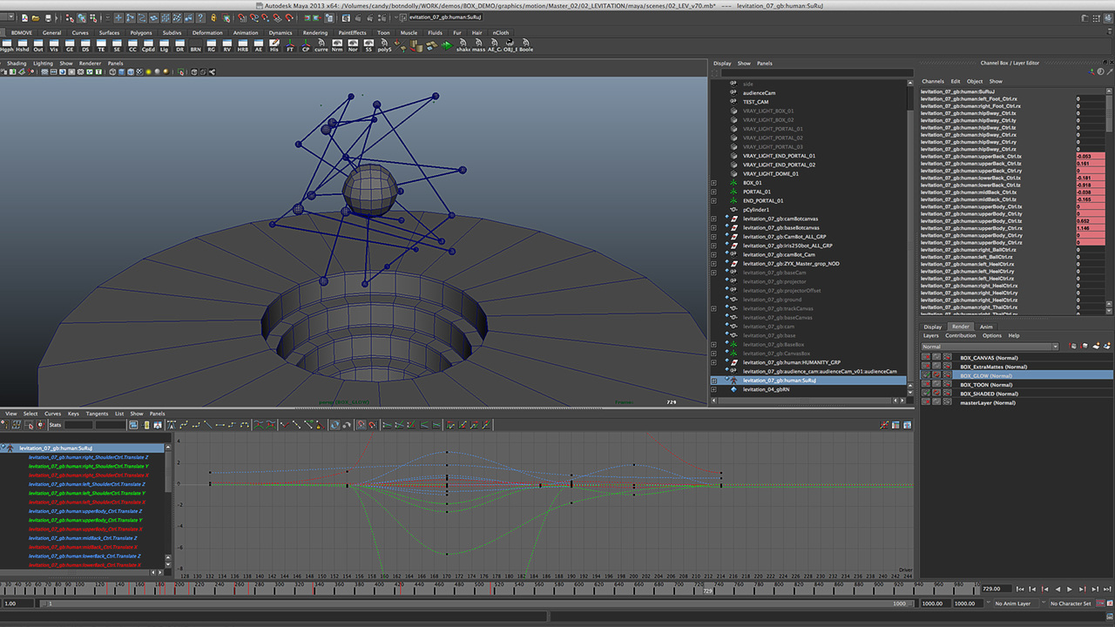Open the Tangents menu in Graph Editor
The image size is (1115, 627).
(97, 414)
